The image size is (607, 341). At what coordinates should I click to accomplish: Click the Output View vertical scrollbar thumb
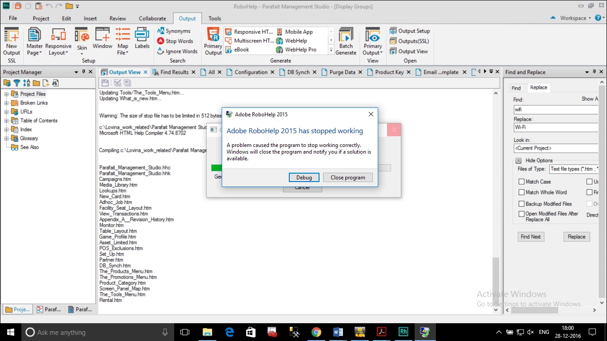(x=496, y=282)
